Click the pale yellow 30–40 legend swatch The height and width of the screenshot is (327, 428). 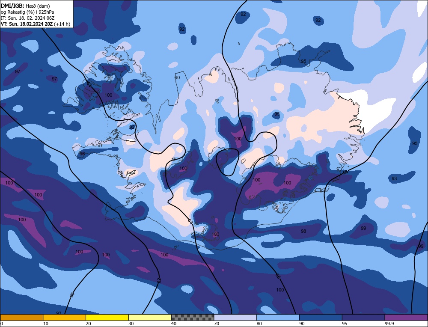150,317
